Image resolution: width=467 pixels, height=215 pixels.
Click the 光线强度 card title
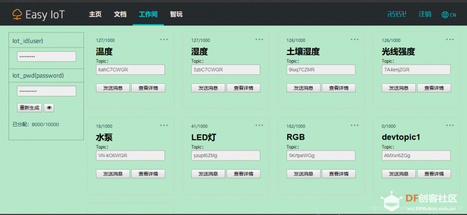point(398,52)
